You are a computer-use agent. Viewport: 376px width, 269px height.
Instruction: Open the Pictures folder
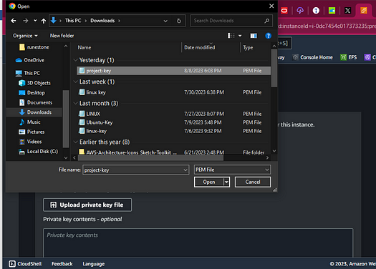click(32, 132)
